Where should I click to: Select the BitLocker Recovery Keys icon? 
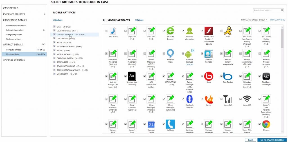247,76
